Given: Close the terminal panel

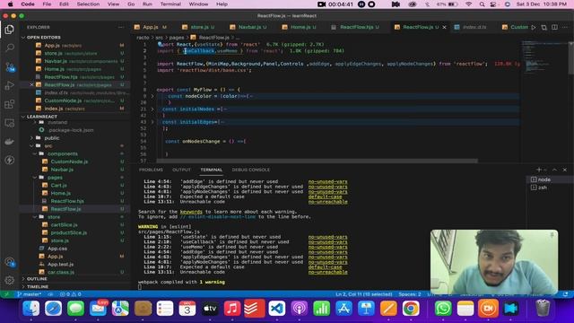Looking at the screenshot, I should click(564, 170).
